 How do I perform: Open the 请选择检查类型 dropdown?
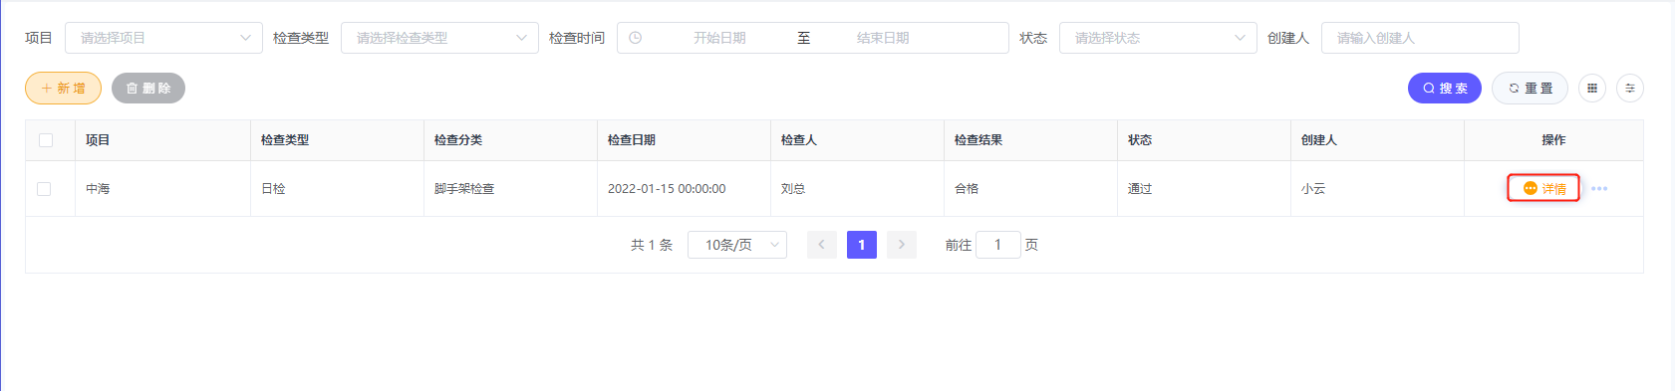(439, 38)
